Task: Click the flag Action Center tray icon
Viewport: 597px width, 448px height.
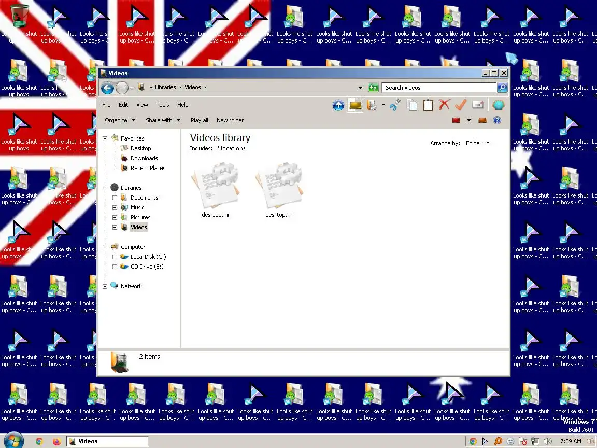Action: pyautogui.click(x=523, y=441)
